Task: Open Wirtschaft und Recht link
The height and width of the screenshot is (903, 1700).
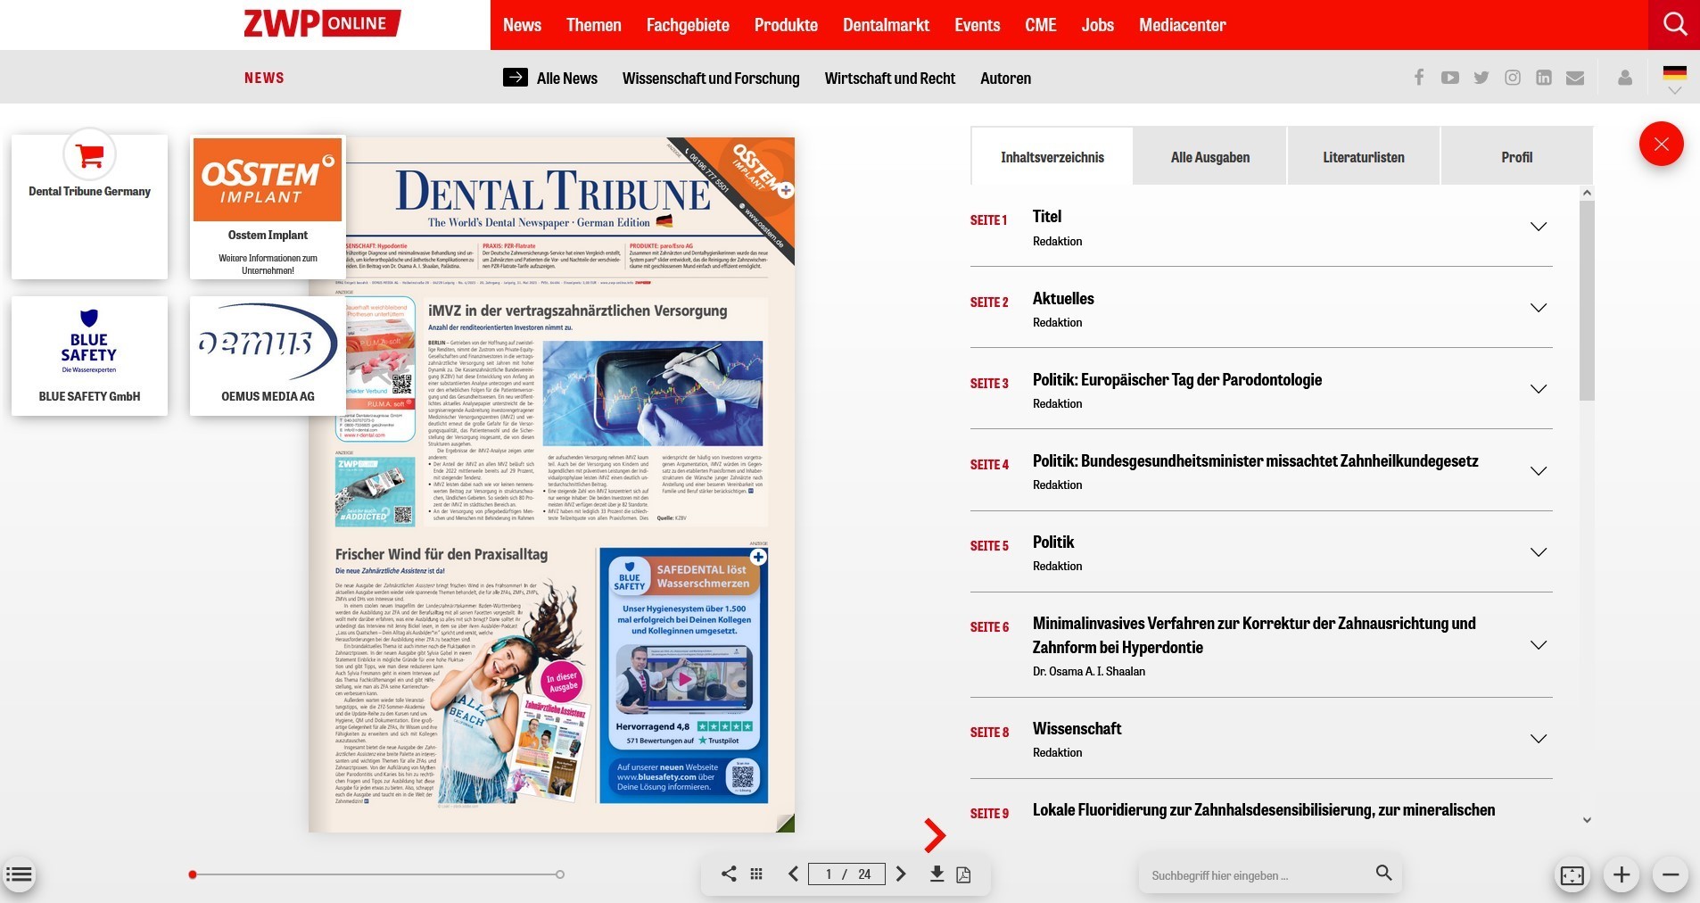Action: [x=890, y=79]
